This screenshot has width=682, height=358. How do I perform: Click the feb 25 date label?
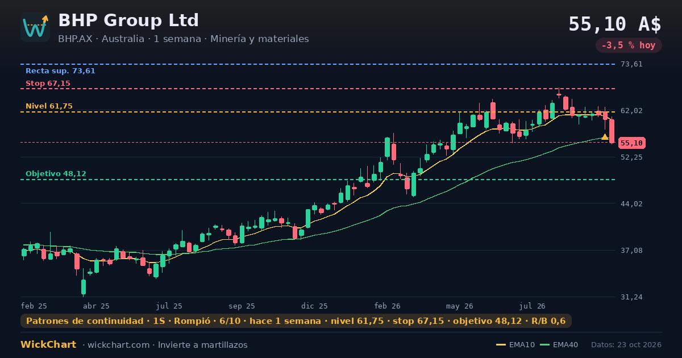point(34,306)
